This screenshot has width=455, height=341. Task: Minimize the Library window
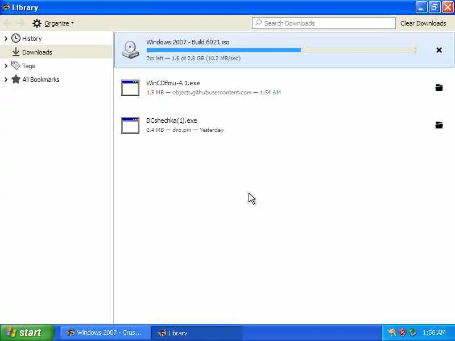(421, 7)
